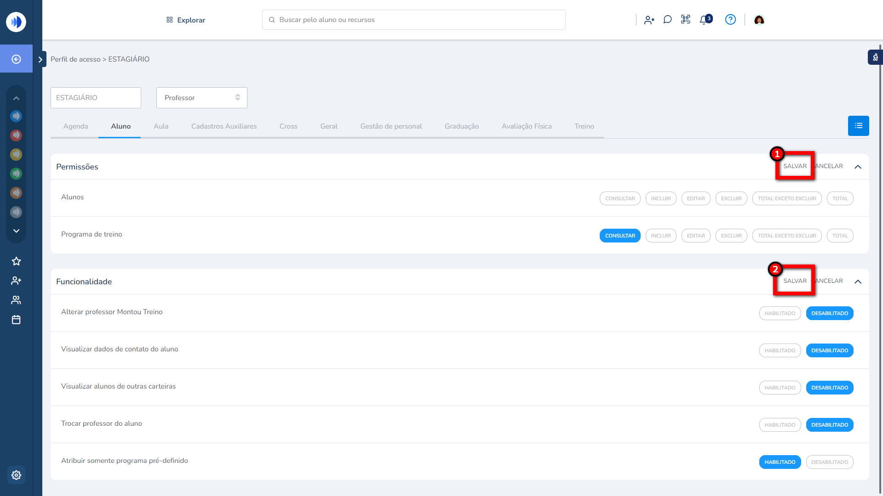
Task: Switch to the Avaliação Física tab
Action: point(526,126)
